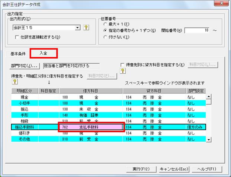Click the 貸方科目 column header
The width and height of the screenshot is (231, 177).
tap(154, 91)
